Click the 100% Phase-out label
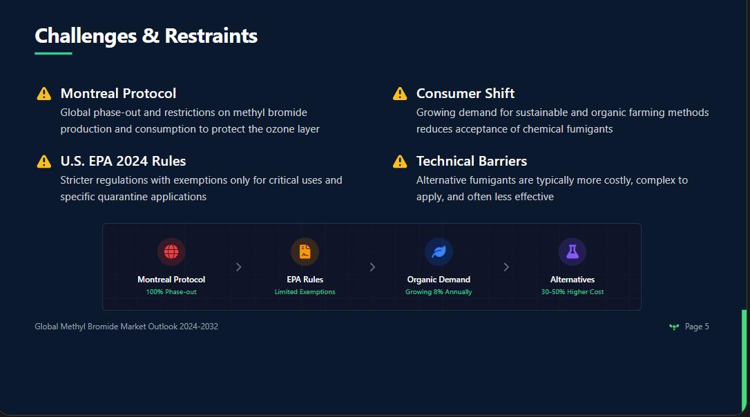The height and width of the screenshot is (417, 750). pos(171,292)
